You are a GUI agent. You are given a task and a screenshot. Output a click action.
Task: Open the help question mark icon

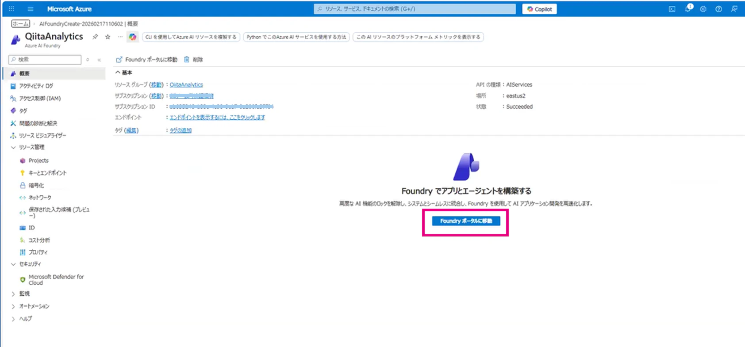point(718,9)
